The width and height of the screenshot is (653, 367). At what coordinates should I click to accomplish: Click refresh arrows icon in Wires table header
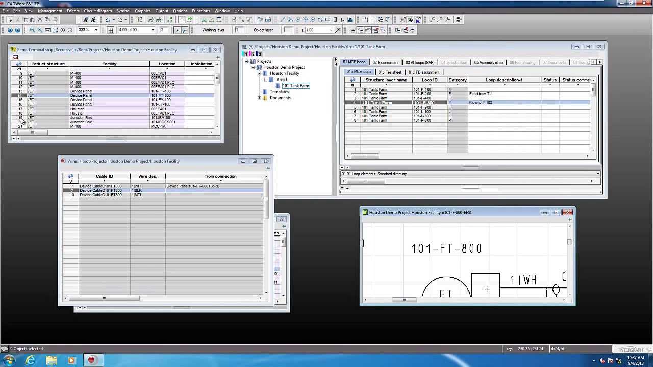[x=70, y=176]
